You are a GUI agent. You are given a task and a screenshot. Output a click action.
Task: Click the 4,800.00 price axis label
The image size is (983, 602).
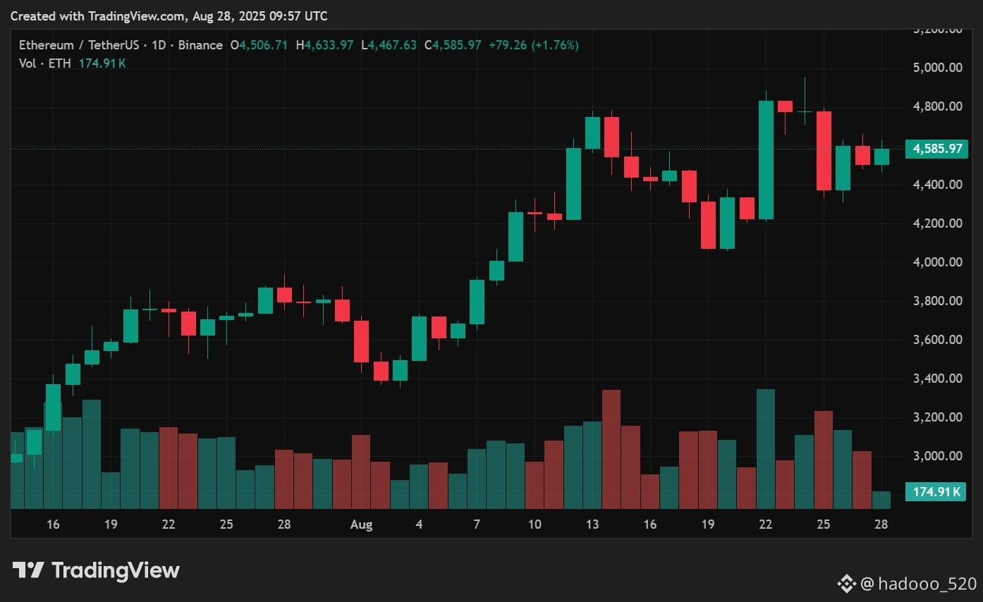[x=937, y=106]
